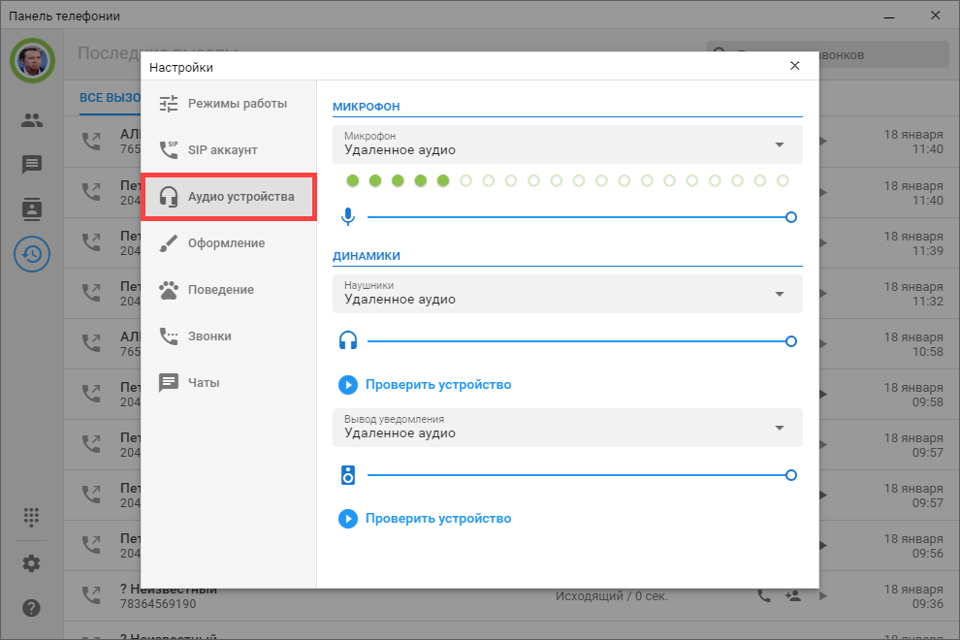Open call history clock icon
Image resolution: width=960 pixels, height=640 pixels.
(x=32, y=254)
